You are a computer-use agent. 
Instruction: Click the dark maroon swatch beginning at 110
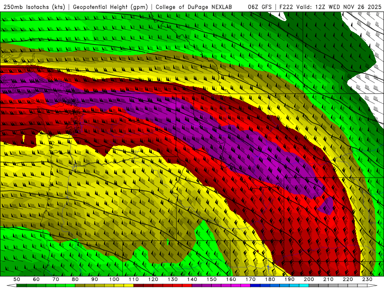click(x=138, y=286)
